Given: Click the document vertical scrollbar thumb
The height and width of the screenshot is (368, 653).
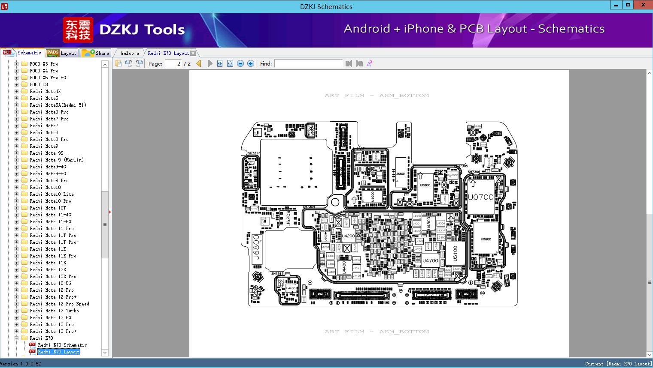Looking at the screenshot, I should pyautogui.click(x=650, y=282).
